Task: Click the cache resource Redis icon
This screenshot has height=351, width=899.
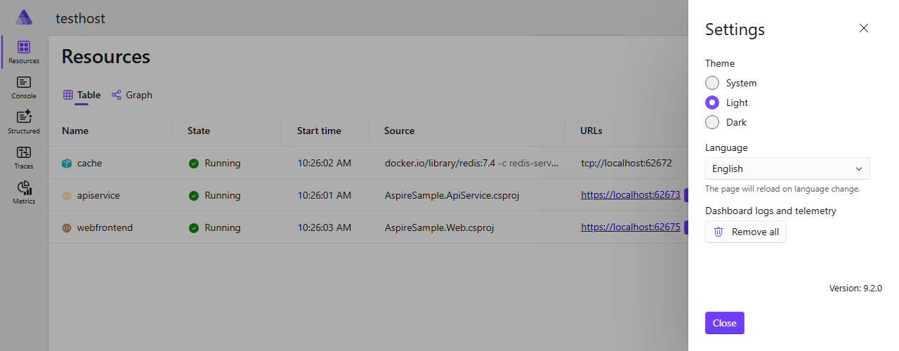Action: [x=67, y=163]
